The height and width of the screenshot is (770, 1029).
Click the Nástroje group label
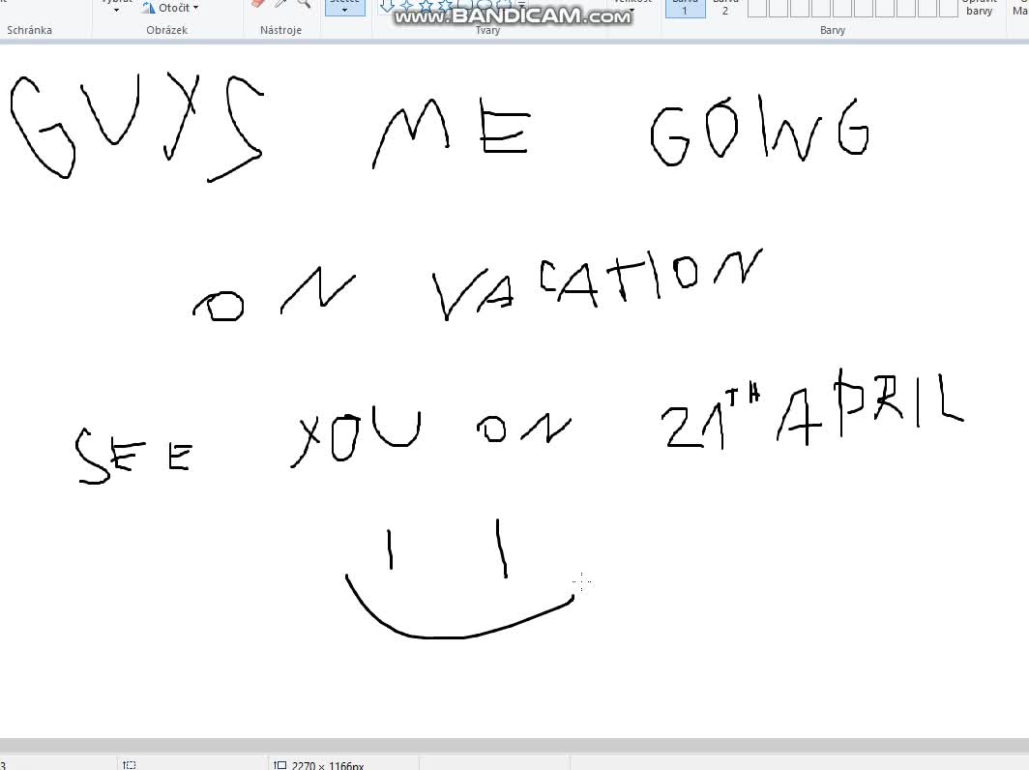point(280,30)
